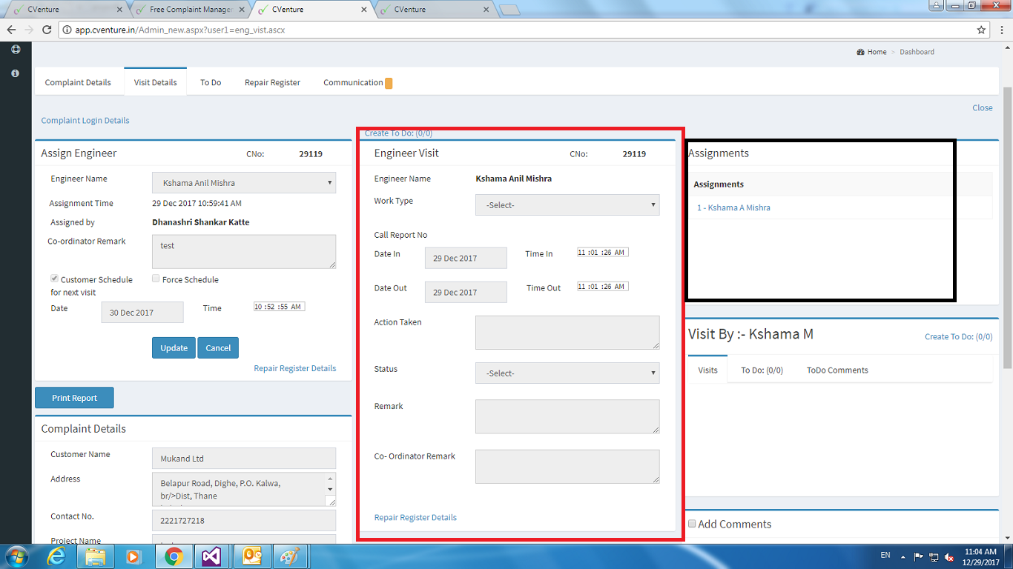Image resolution: width=1013 pixels, height=569 pixels.
Task: Open Outlook from taskbar
Action: (251, 556)
